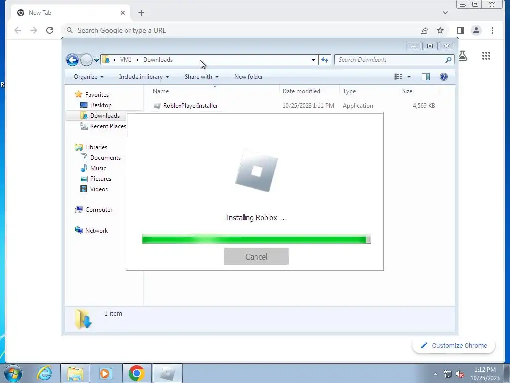
Task: Toggle the preview pane icon
Action: coord(426,77)
